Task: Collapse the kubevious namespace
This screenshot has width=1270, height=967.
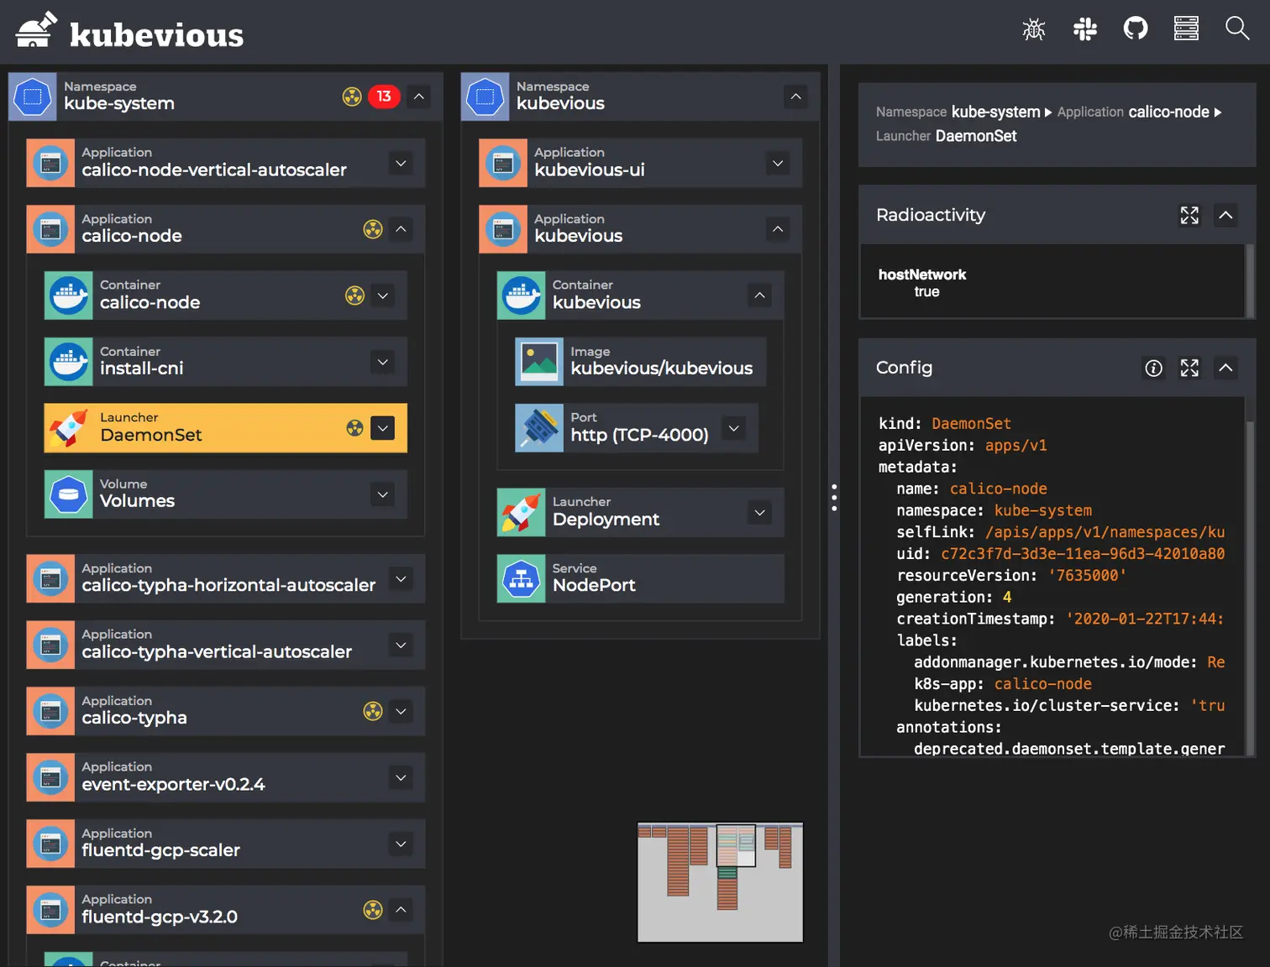Action: [795, 97]
